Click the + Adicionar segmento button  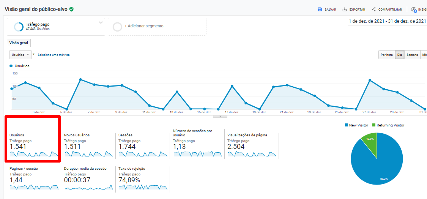point(144,26)
